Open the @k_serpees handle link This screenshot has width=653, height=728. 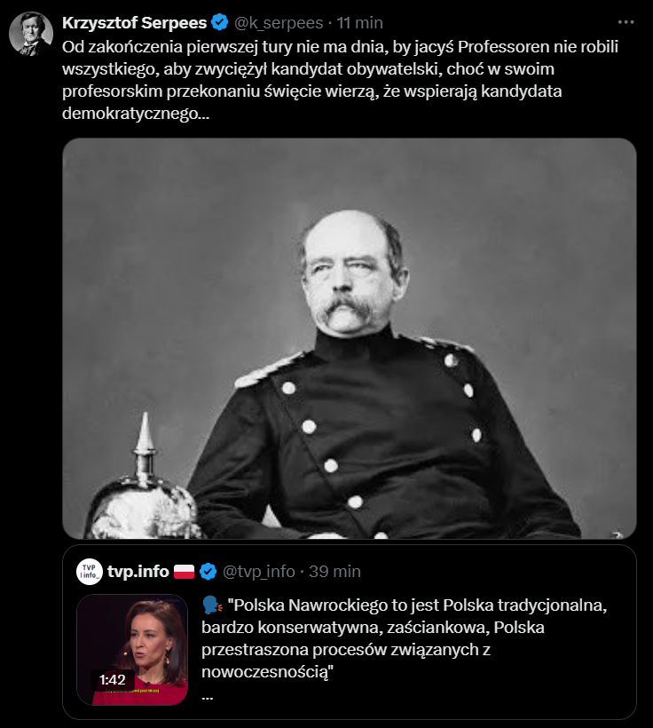coord(279,23)
